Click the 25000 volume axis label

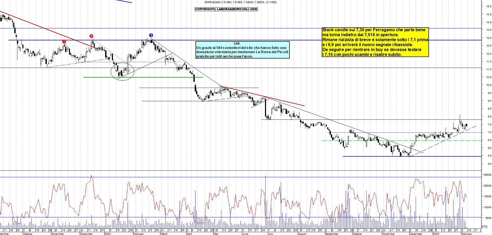click(488, 175)
